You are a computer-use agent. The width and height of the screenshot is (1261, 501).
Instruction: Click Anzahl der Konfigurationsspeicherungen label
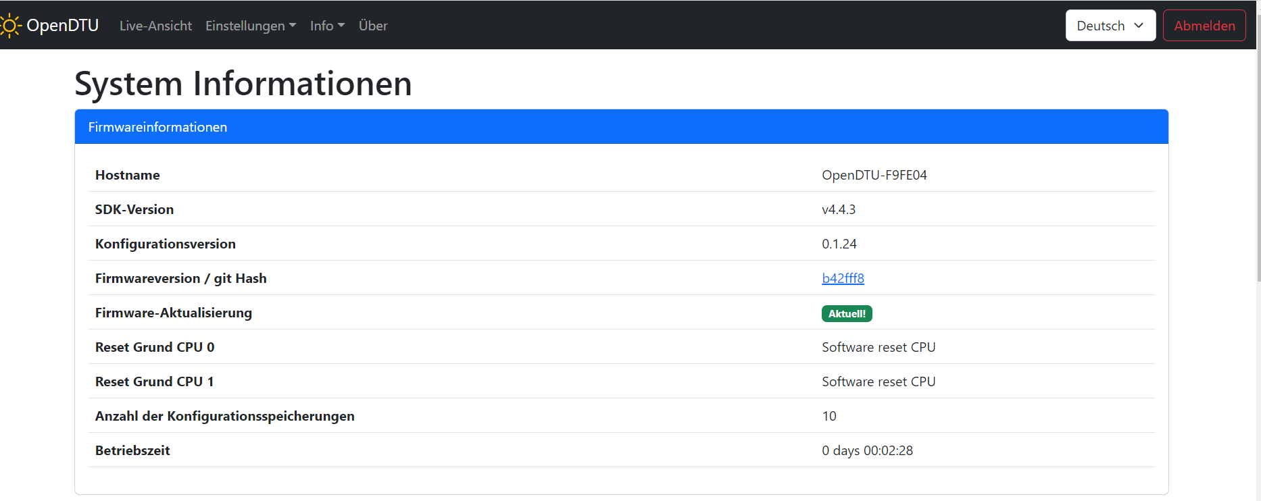[x=225, y=416]
